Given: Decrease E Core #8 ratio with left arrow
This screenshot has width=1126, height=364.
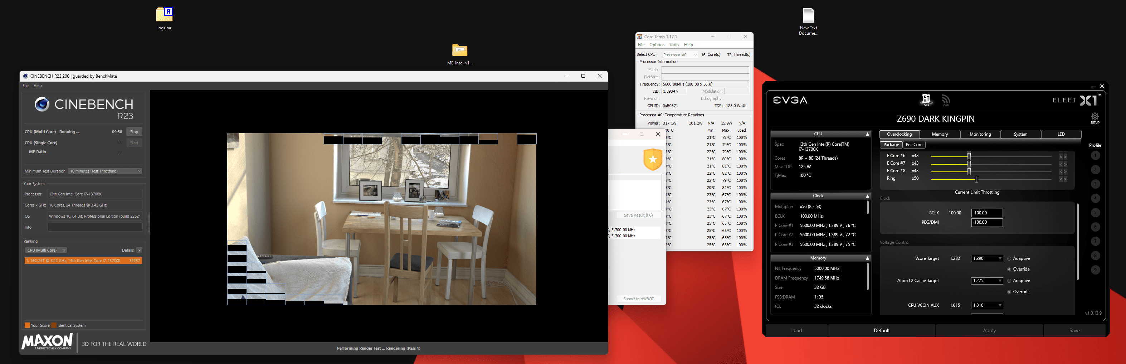Looking at the screenshot, I should 1061,172.
